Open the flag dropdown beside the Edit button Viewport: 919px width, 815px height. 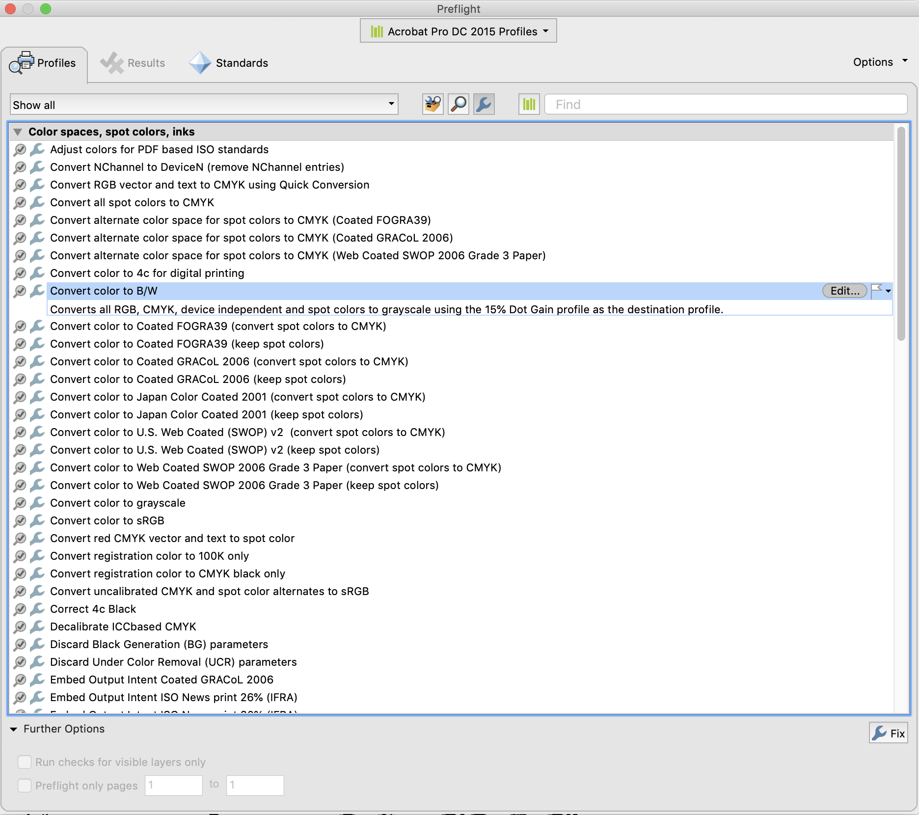pos(887,291)
